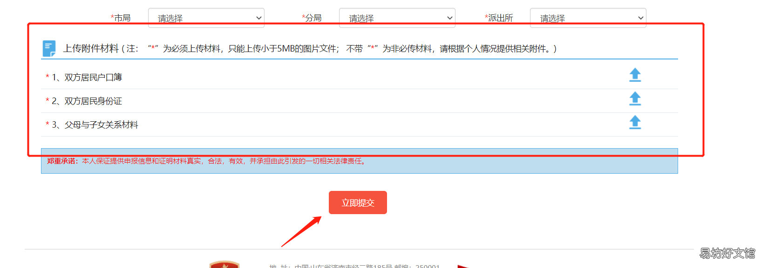Click the 上传附件材料 heading note
Image resolution: width=768 pixels, height=268 pixels.
pos(310,48)
